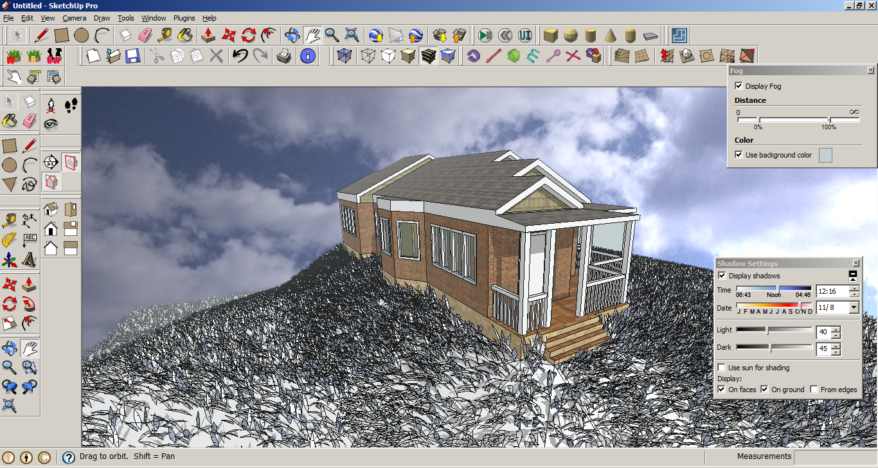878x468 pixels.
Task: Click the fog background color swatch
Action: [x=825, y=155]
